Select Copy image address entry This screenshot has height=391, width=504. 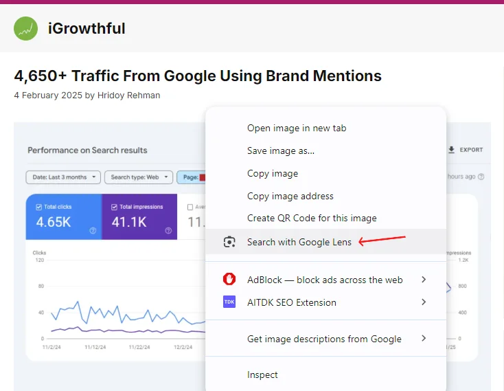tap(325, 196)
